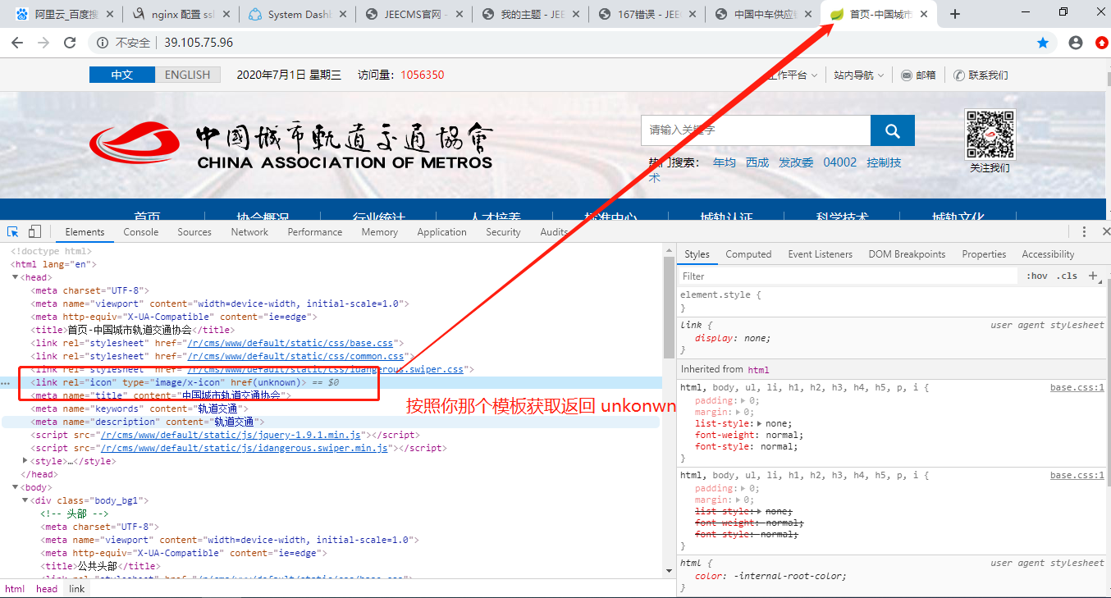The image size is (1111, 598).
Task: Collapse the head element node
Action: coord(16,277)
